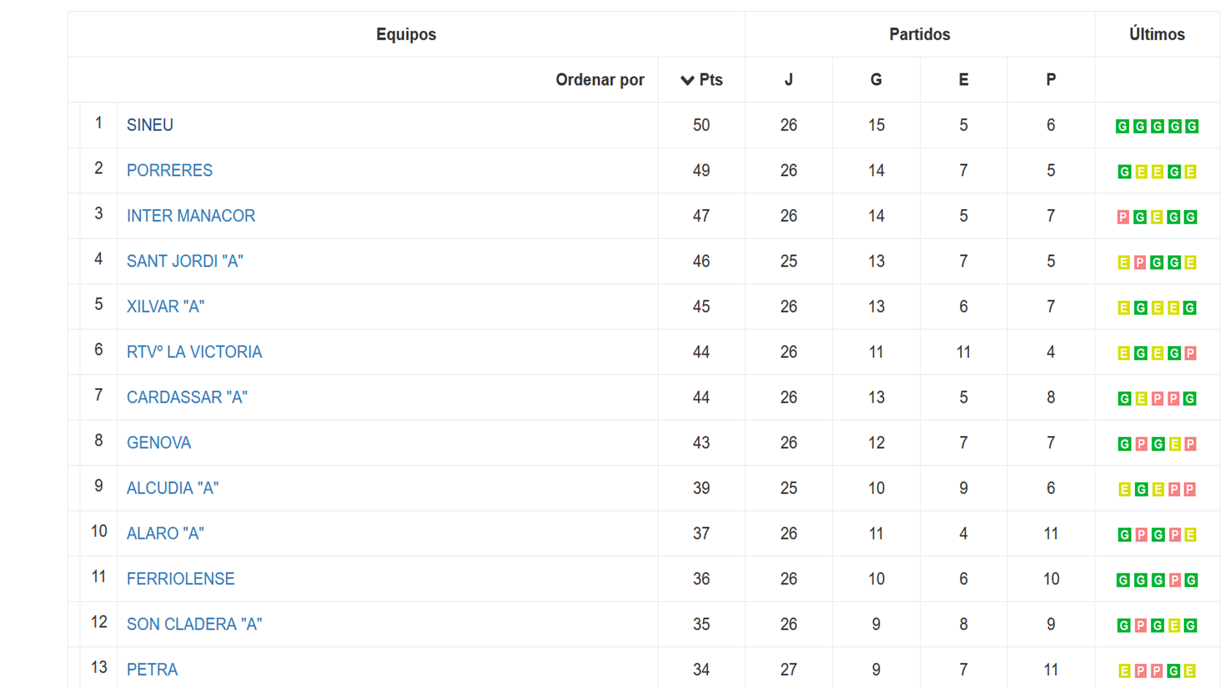Open the PORRERES team link
The height and width of the screenshot is (688, 1221).
(170, 171)
